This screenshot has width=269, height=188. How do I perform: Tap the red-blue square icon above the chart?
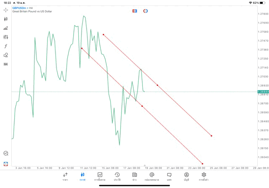134,11
